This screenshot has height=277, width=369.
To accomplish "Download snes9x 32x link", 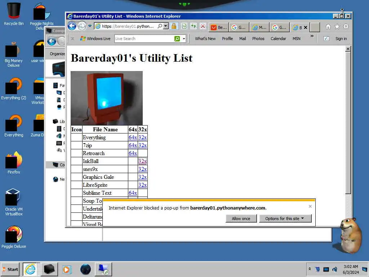I will (x=142, y=169).
